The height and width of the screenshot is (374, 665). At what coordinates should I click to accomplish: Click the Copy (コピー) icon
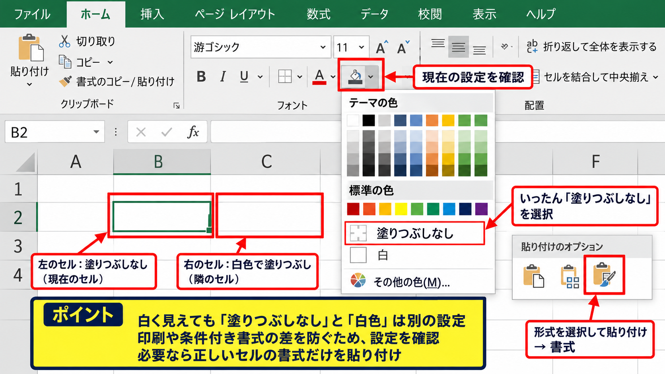(x=65, y=62)
